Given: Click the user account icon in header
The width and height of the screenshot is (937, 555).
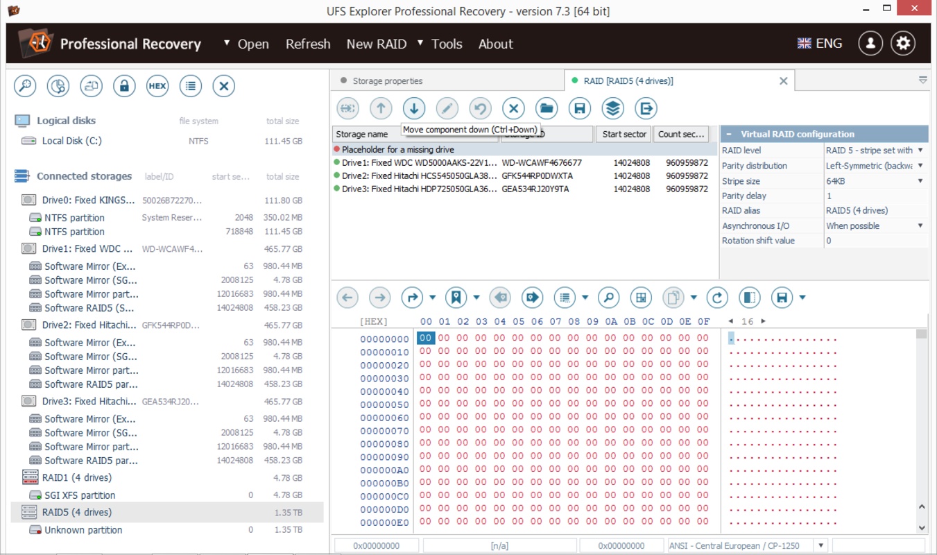Looking at the screenshot, I should click(870, 44).
